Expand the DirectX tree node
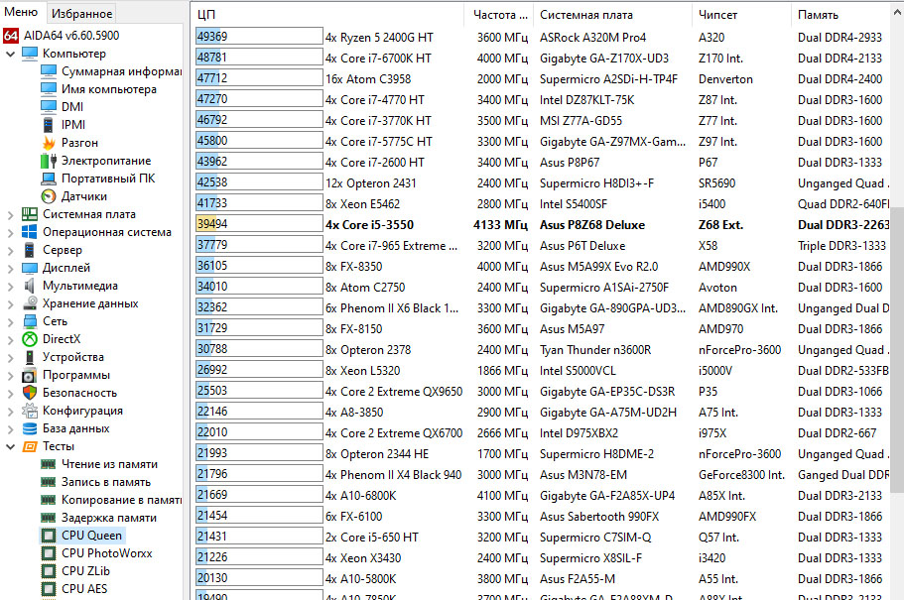Viewport: 904px width, 600px height. [x=10, y=340]
